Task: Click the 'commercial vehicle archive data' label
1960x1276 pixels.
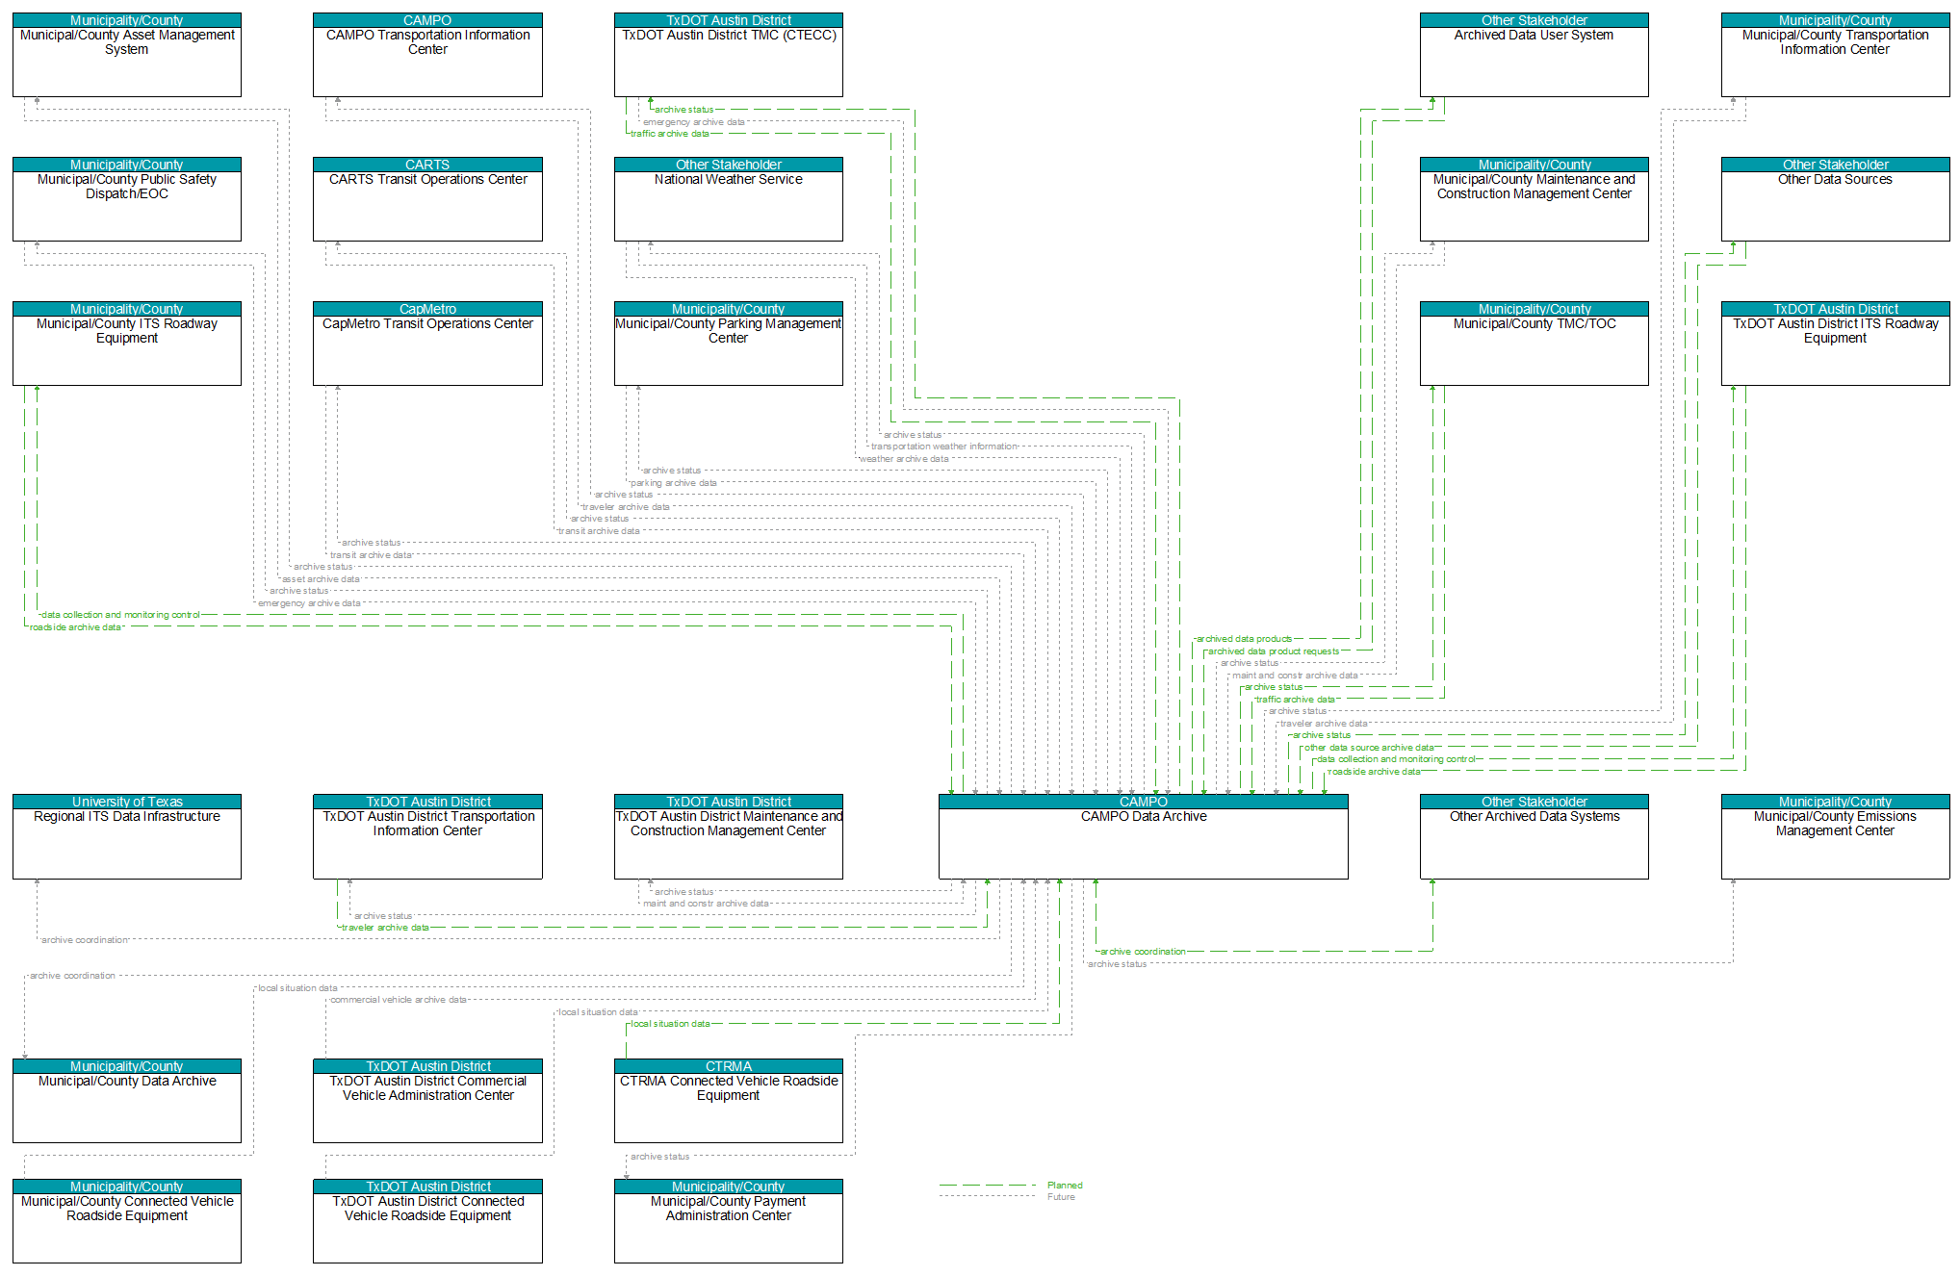Action: (399, 1000)
